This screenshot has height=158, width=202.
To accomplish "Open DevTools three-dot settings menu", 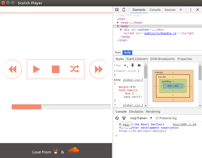I will click(x=191, y=10).
